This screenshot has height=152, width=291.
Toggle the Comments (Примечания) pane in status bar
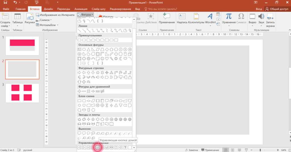pos(210,150)
